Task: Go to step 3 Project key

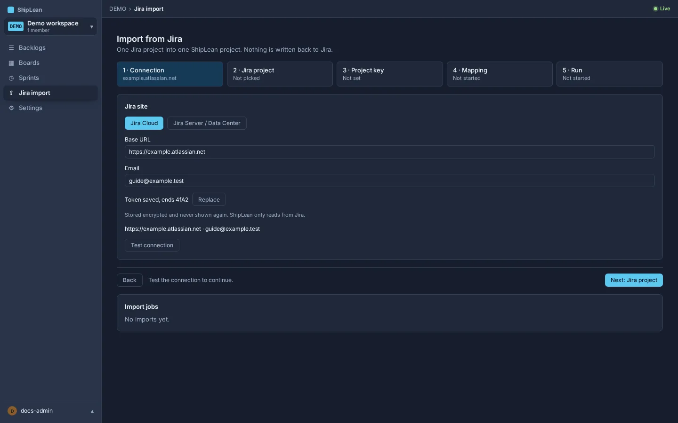Action: (x=390, y=74)
